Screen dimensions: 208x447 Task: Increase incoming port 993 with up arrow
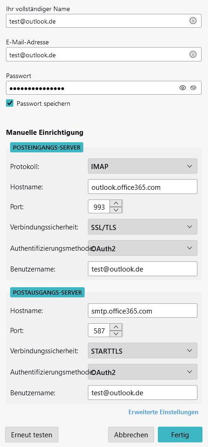(116, 204)
